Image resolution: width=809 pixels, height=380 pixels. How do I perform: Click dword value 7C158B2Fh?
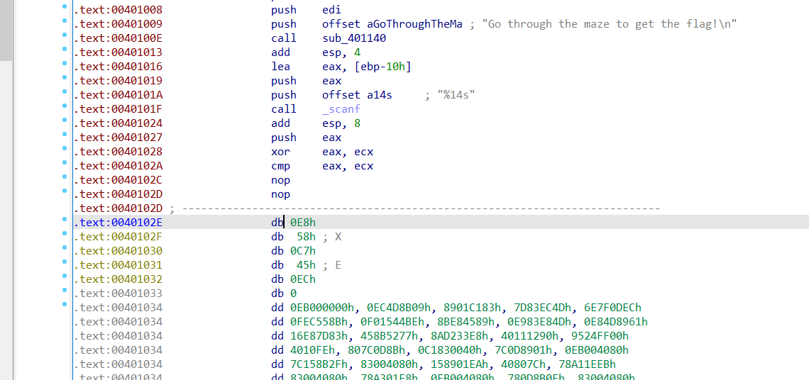point(319,364)
